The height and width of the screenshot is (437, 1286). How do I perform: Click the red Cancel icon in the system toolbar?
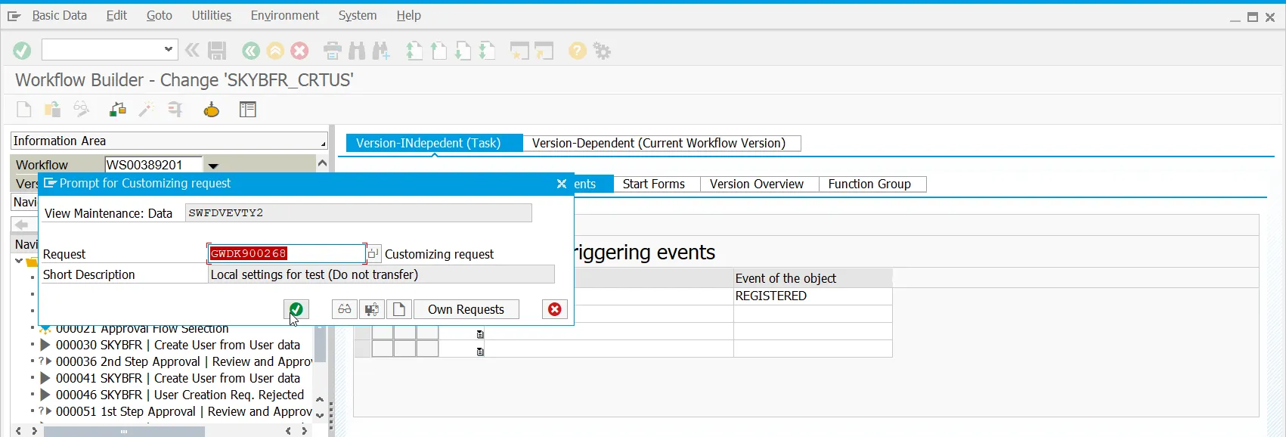(300, 51)
